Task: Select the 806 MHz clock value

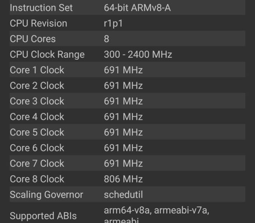Action: click(123, 179)
